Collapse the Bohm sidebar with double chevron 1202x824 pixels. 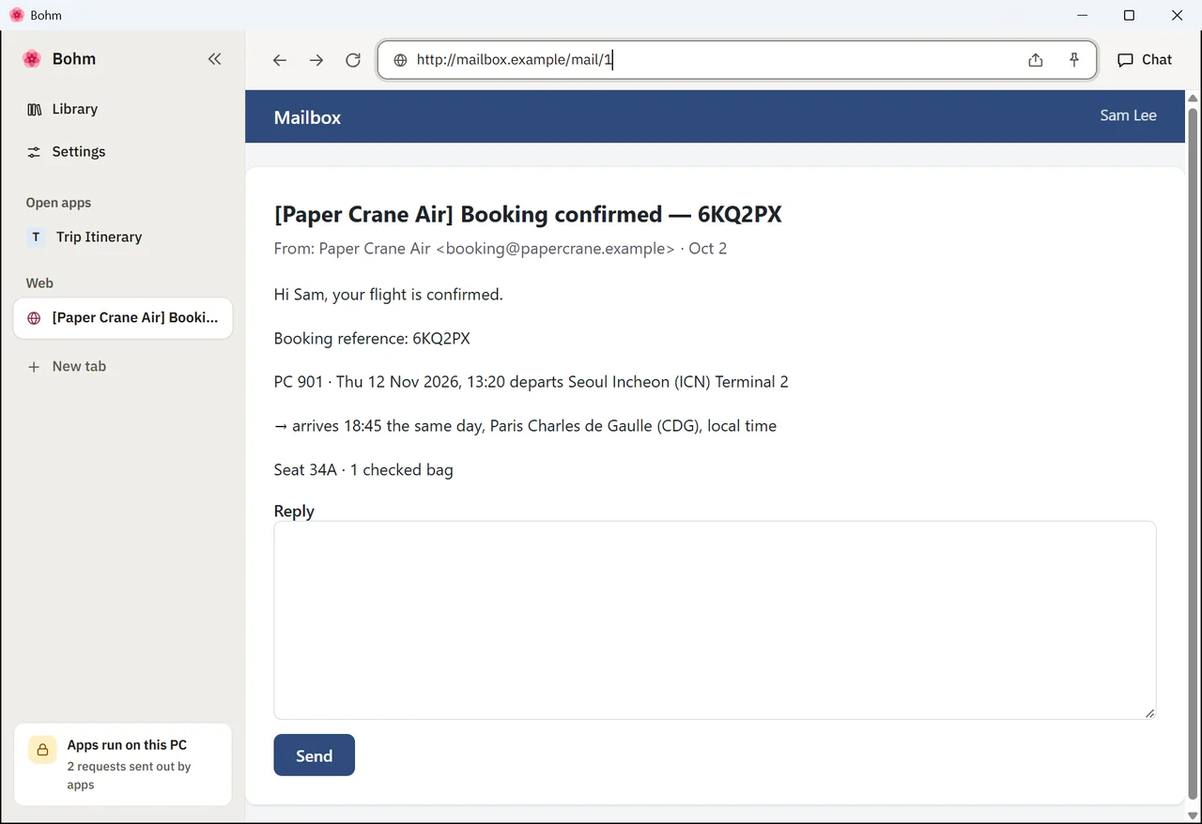click(215, 59)
